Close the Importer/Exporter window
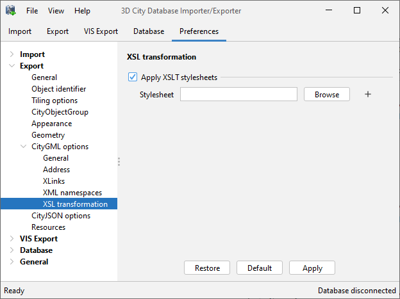The height and width of the screenshot is (299, 400). (x=385, y=10)
